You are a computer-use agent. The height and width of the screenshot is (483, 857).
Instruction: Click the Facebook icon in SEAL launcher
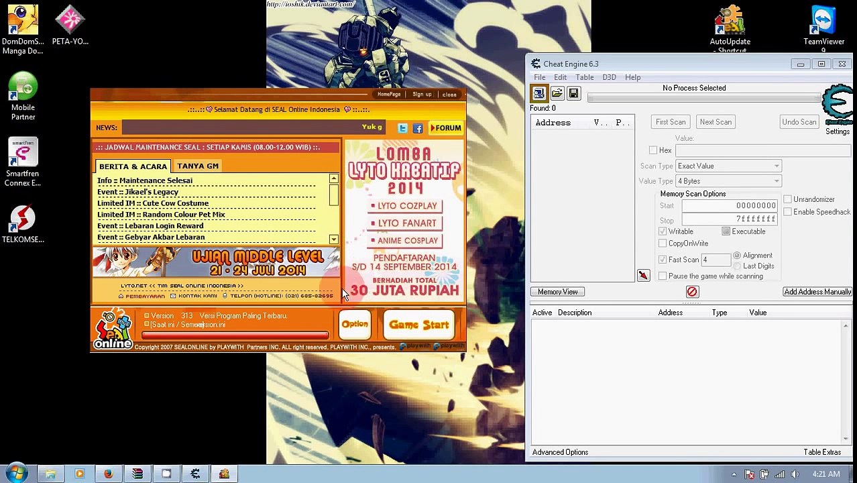(417, 128)
